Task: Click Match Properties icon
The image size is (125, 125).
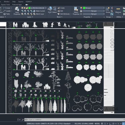Action: (x=76, y=11)
